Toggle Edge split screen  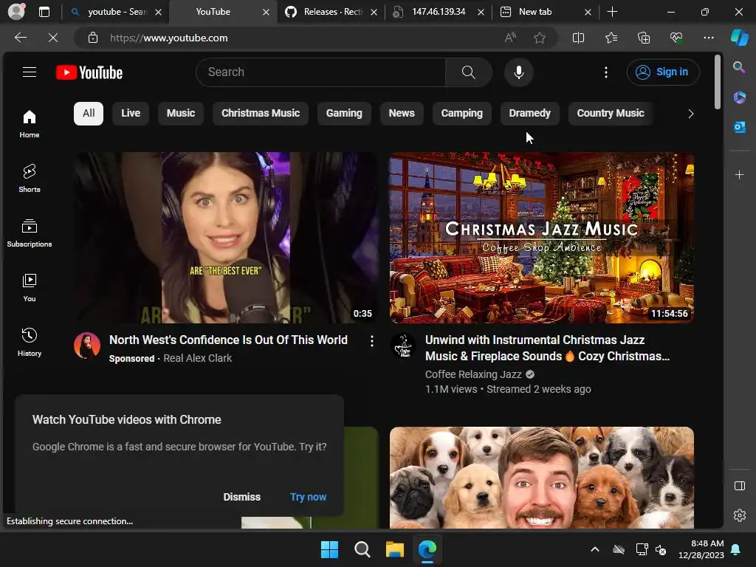[x=578, y=38]
